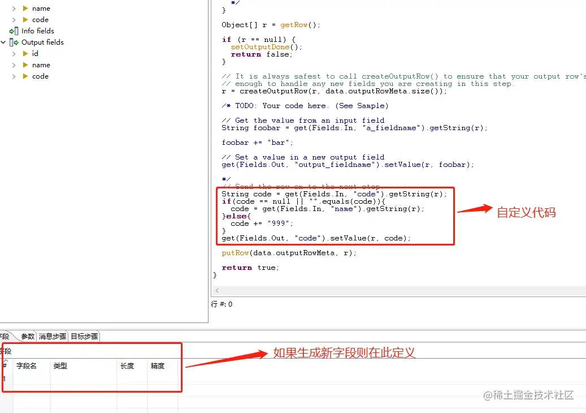The width and height of the screenshot is (586, 413).
Task: Click the String code = get(Fields.In line
Action: [334, 194]
